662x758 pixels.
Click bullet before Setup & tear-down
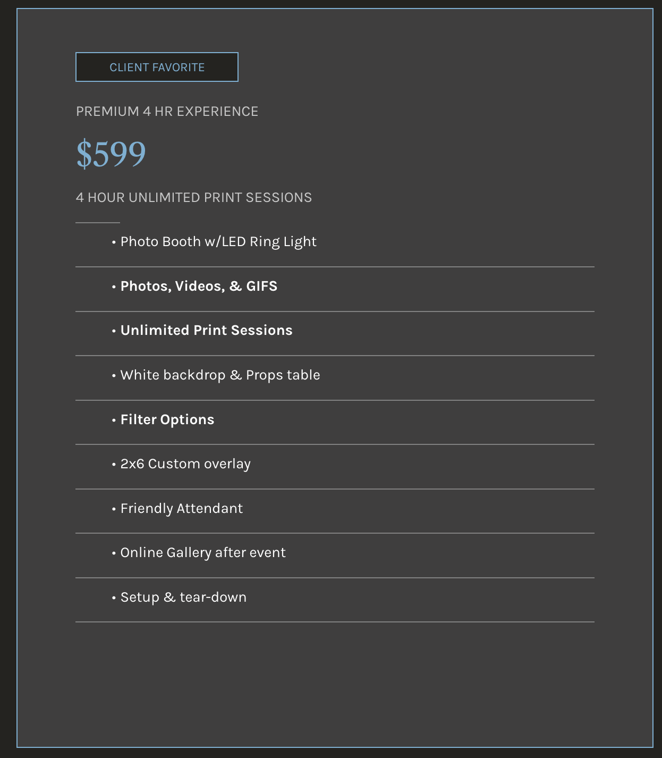click(x=114, y=598)
